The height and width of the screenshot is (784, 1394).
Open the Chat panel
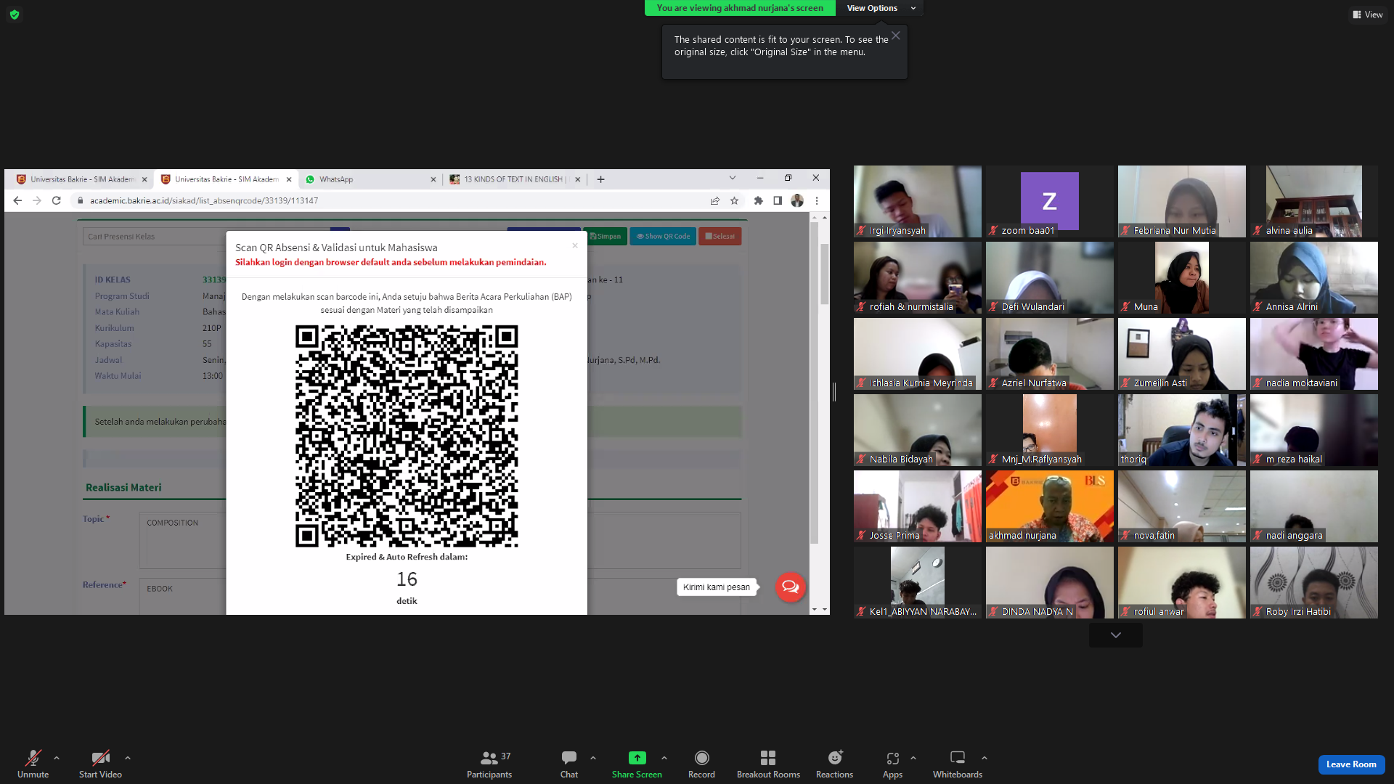pos(569,764)
